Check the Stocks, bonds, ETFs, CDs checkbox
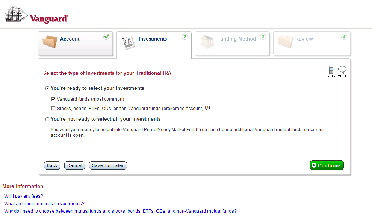This screenshot has width=372, height=221. pos(53,109)
